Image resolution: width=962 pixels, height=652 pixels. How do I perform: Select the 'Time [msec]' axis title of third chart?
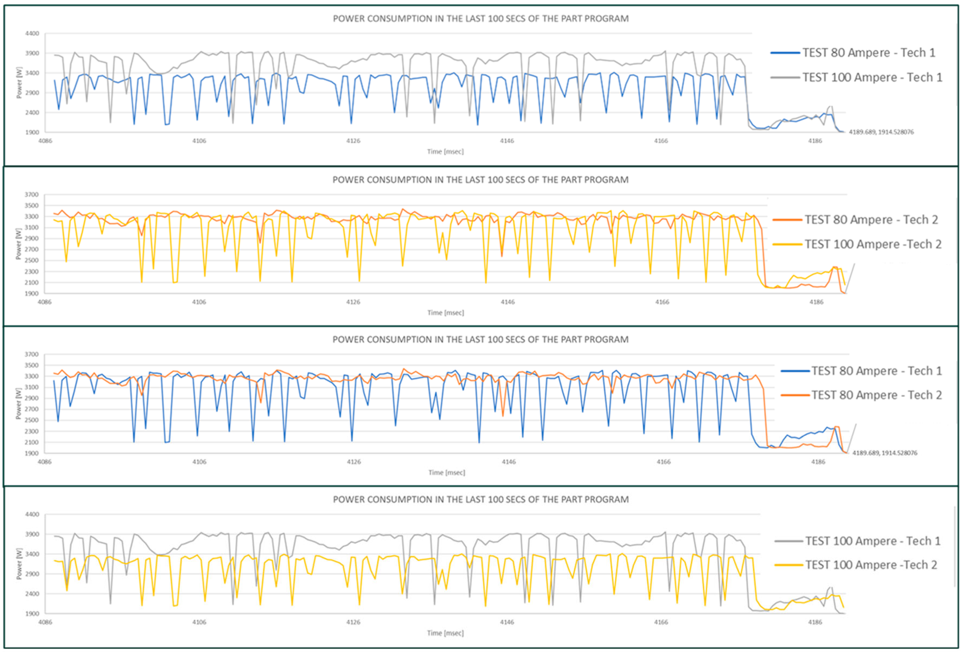click(447, 472)
